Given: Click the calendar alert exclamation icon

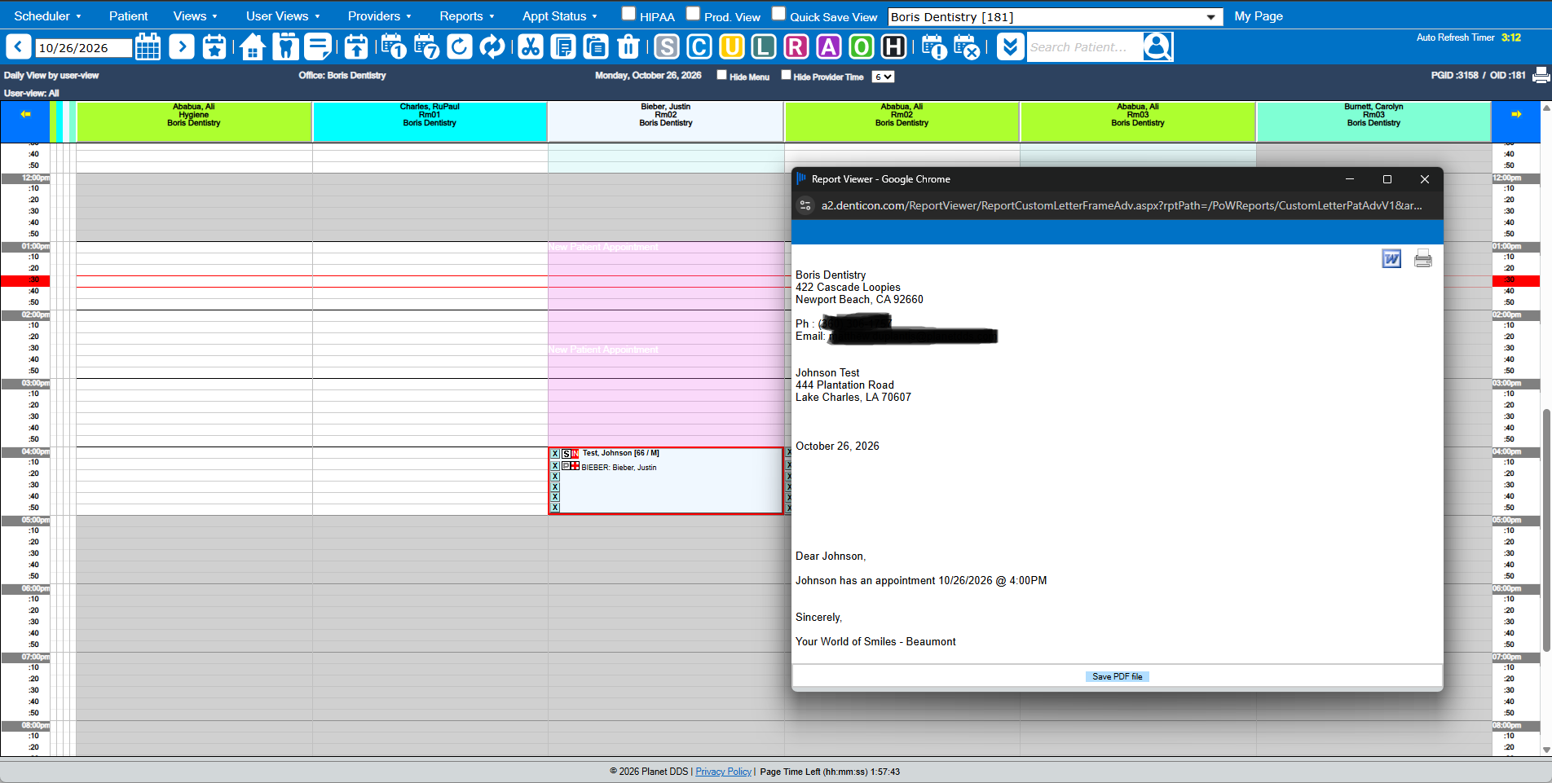Looking at the screenshot, I should click(933, 47).
